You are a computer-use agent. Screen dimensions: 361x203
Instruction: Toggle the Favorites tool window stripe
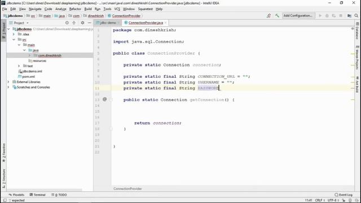(3, 153)
